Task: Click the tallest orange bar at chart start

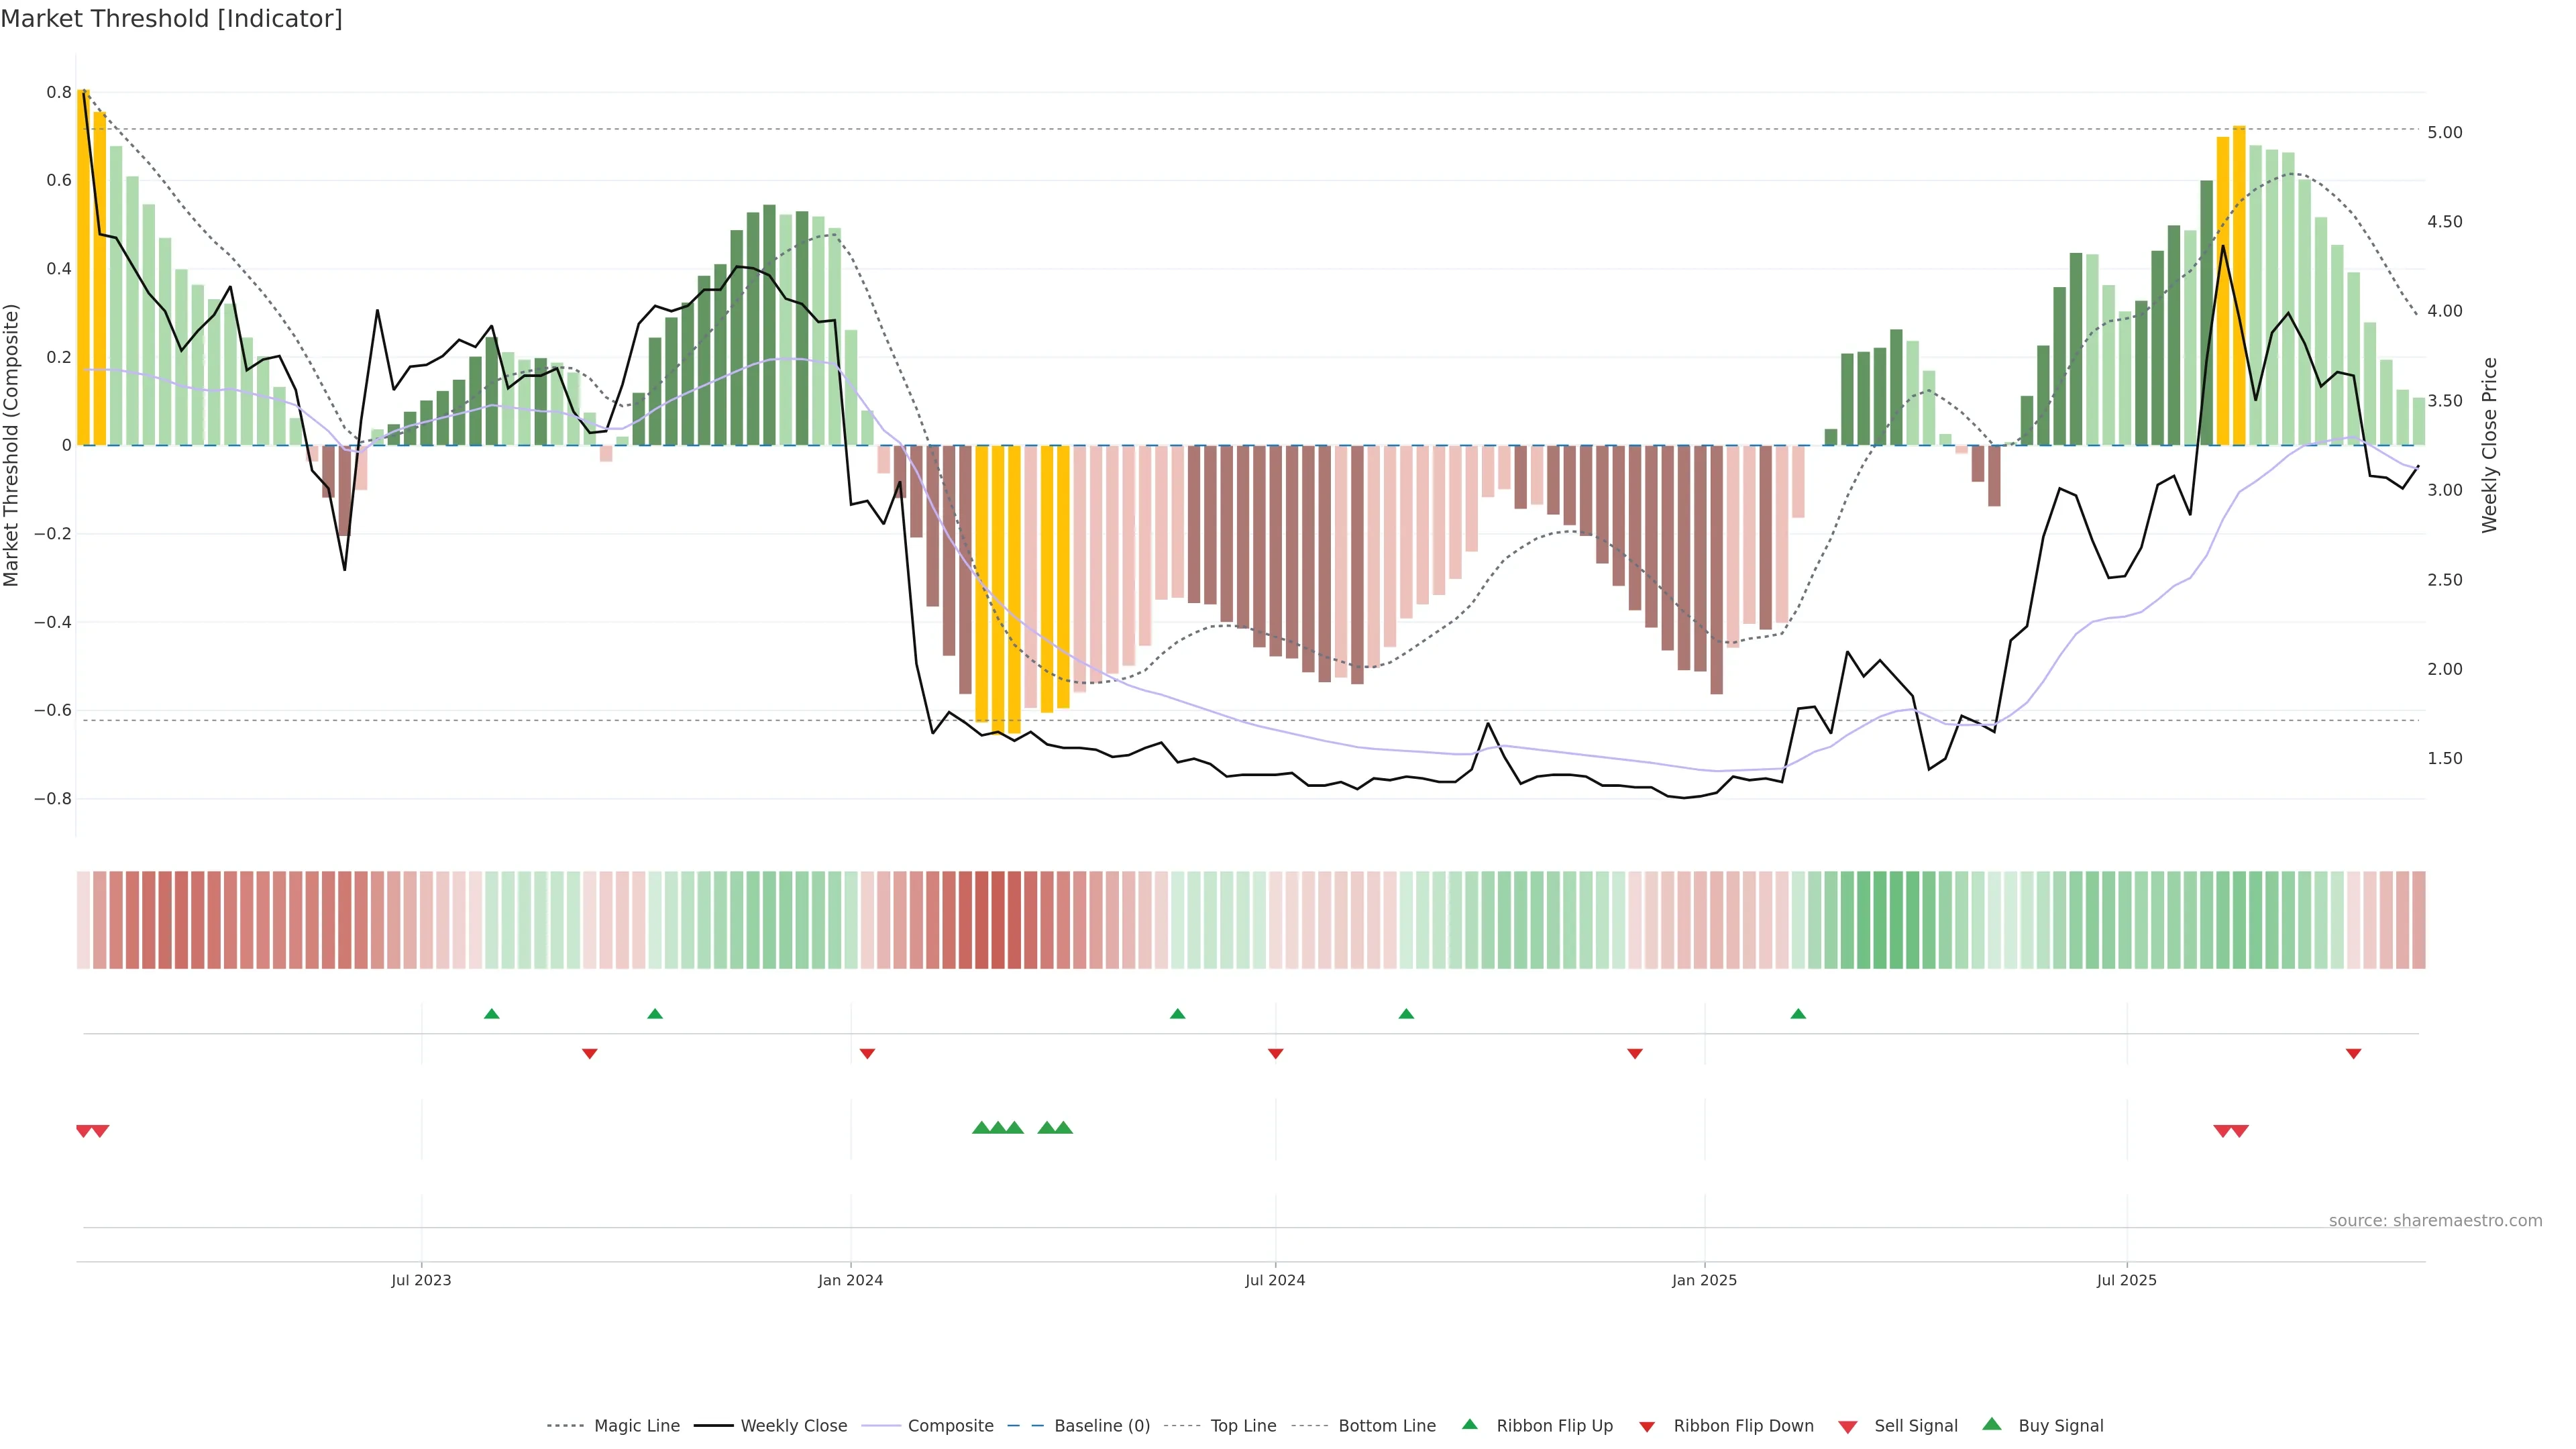Action: 84,267
